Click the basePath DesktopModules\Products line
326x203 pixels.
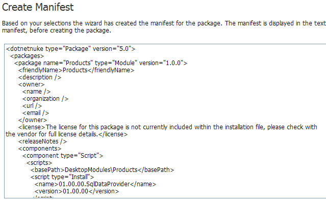coord(102,170)
